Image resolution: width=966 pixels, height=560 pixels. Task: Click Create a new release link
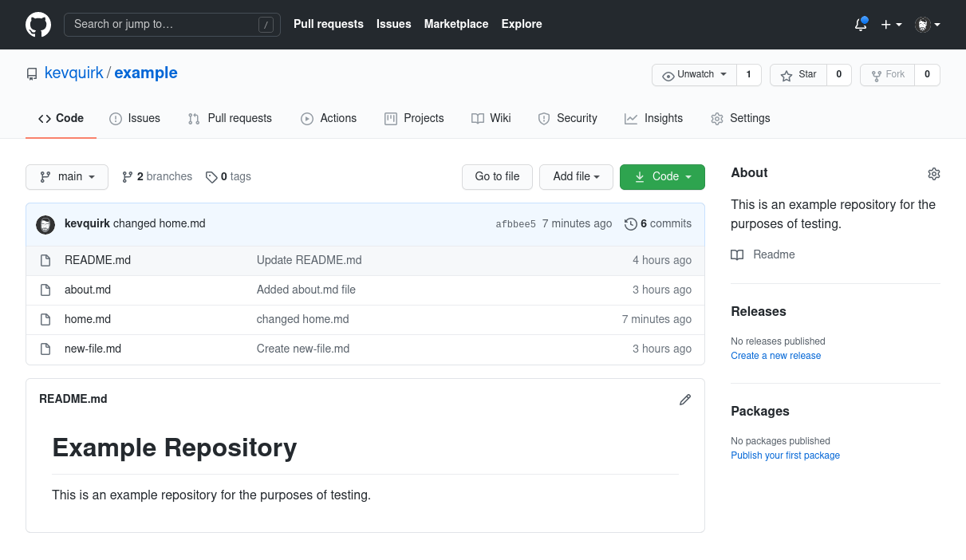tap(775, 356)
